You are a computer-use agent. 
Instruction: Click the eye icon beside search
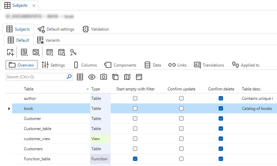click(92, 77)
